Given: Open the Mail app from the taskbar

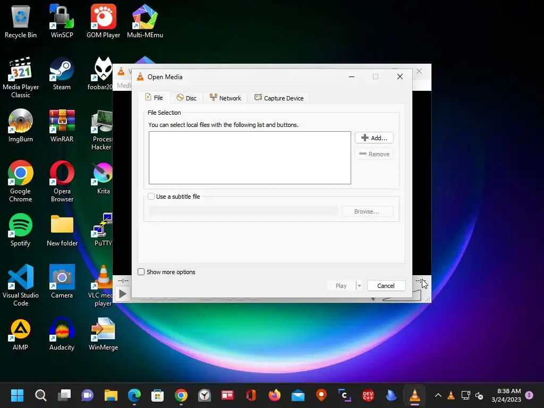Looking at the screenshot, I should [x=297, y=395].
